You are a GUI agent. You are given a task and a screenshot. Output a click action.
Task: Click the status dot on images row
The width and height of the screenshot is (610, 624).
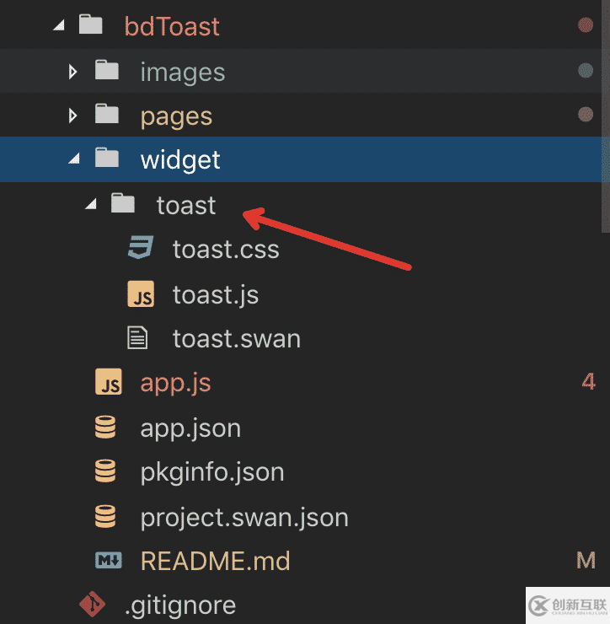586,71
